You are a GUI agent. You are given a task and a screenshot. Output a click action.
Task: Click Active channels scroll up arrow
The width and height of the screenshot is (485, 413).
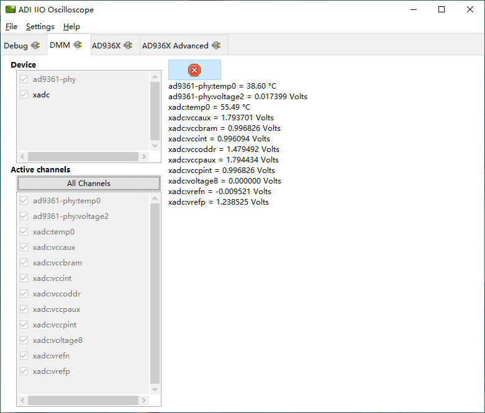155,198
